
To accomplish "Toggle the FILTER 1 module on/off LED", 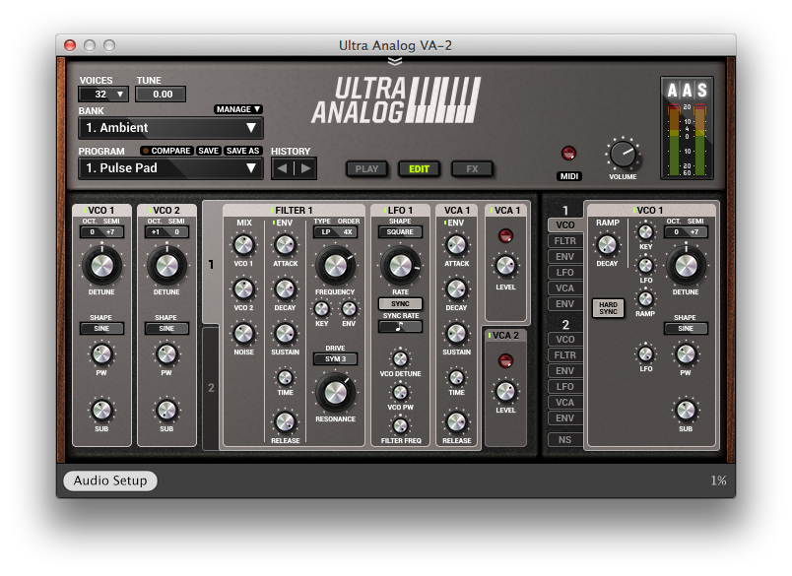I will (272, 210).
